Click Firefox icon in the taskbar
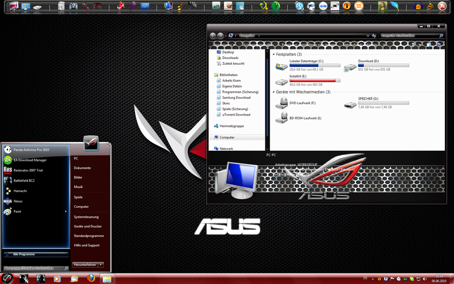454x284 pixels. (x=91, y=278)
